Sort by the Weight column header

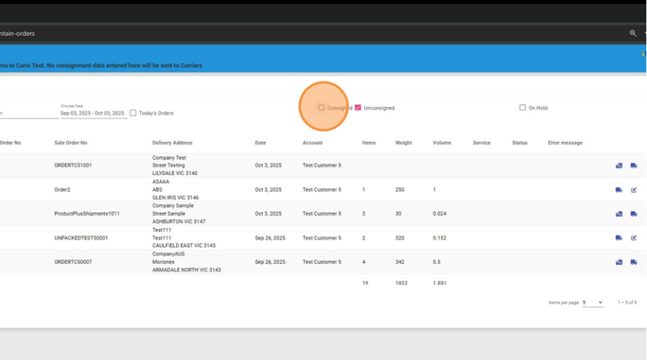pyautogui.click(x=404, y=143)
